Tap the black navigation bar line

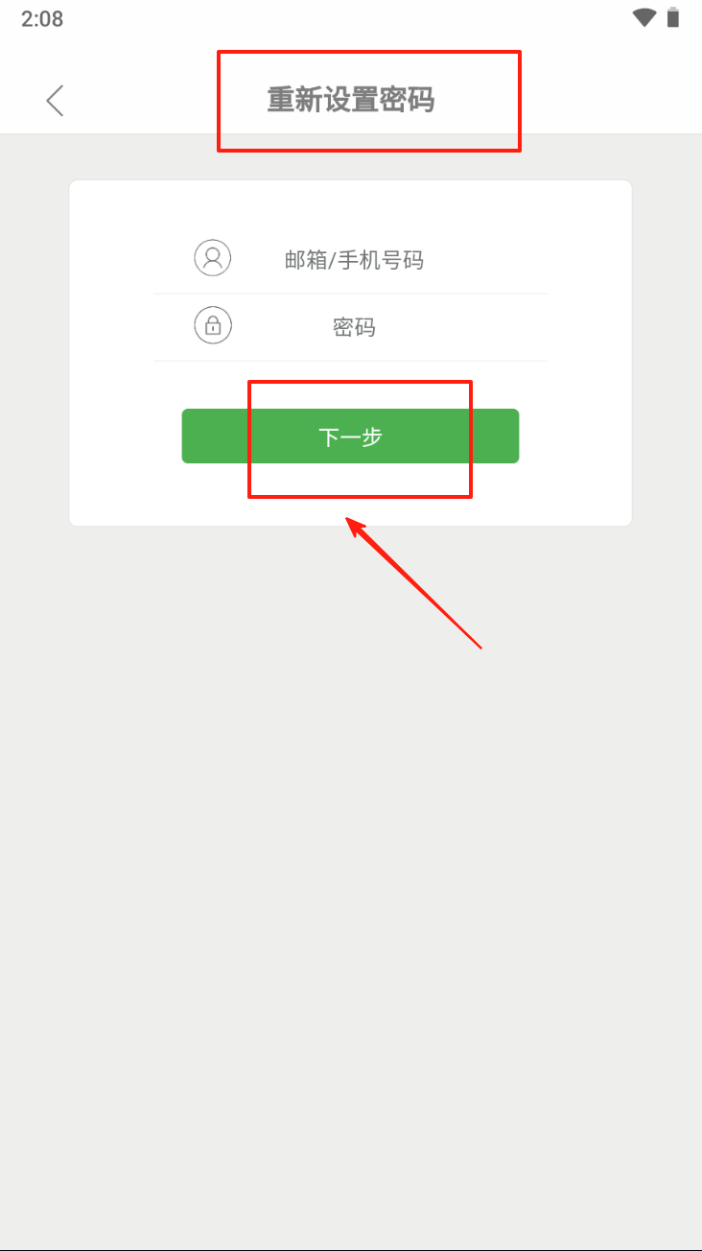(351, 1249)
